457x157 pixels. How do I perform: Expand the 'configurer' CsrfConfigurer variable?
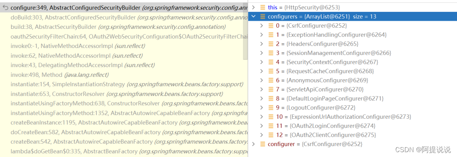(253, 144)
